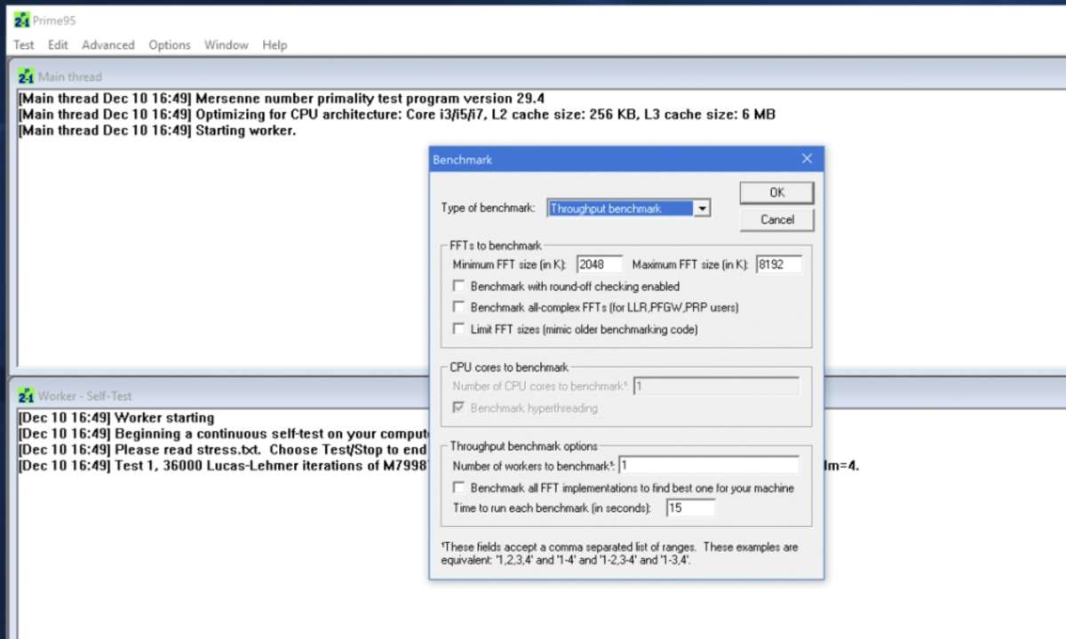The width and height of the screenshot is (1066, 639).
Task: Click the 'Optimizing for CPU architecture' log line
Action: [397, 114]
